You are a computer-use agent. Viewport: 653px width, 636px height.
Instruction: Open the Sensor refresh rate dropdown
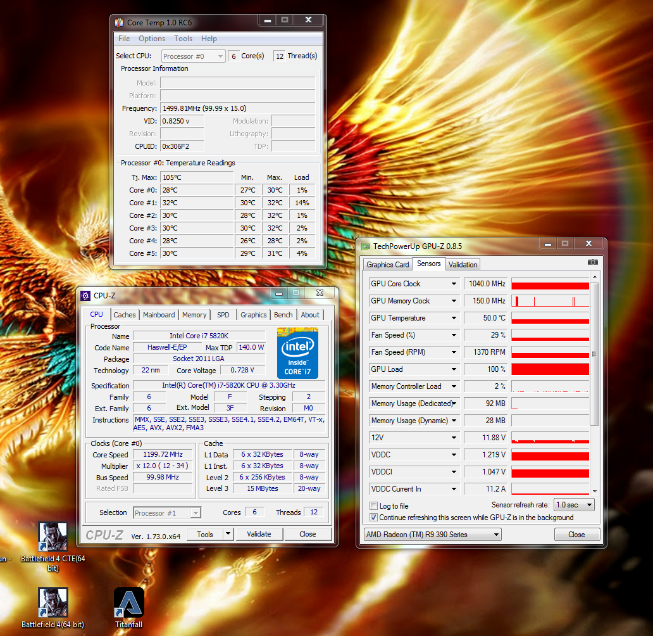(574, 505)
